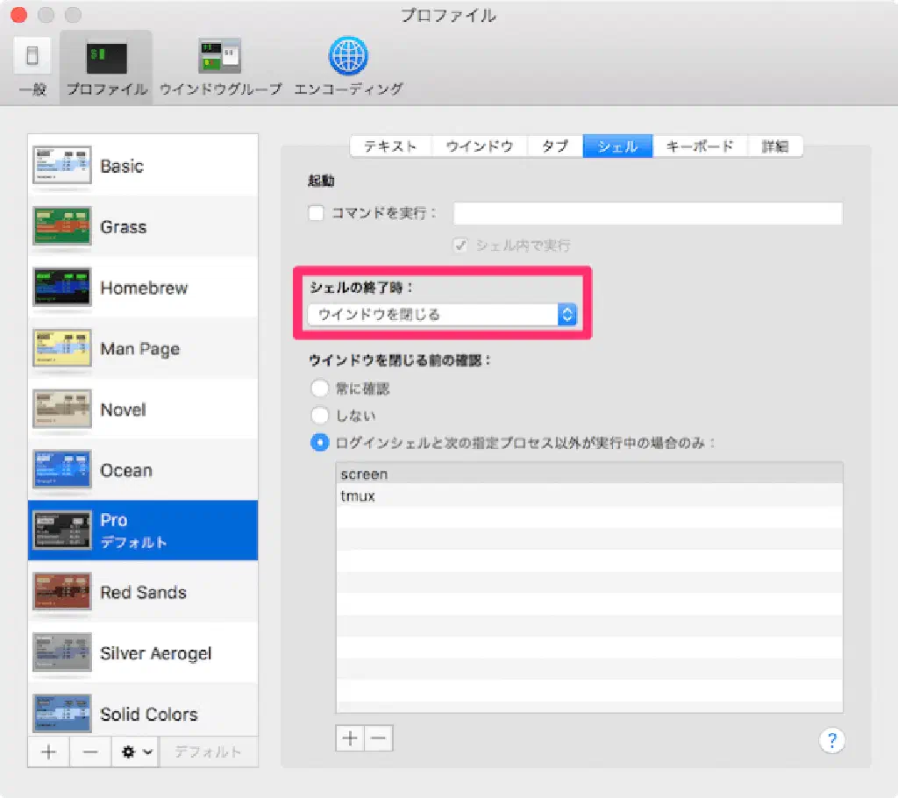Screen dimensions: 898x798
Task: Click the command text input field
Action: [647, 213]
